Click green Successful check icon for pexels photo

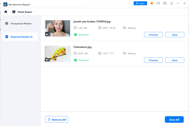click(x=75, y=35)
